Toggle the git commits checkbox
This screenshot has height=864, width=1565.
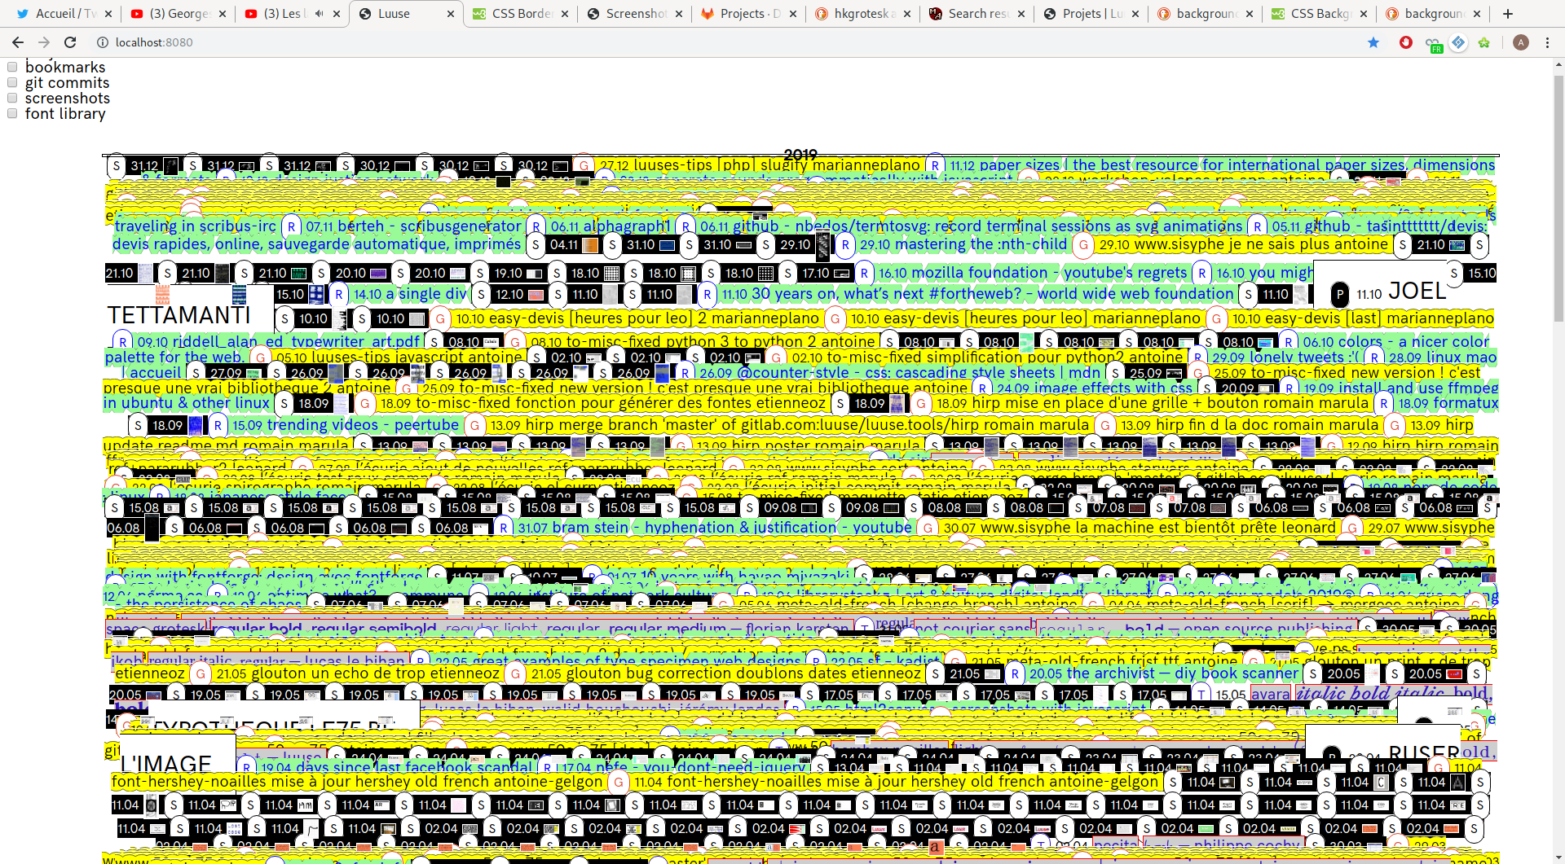12,82
